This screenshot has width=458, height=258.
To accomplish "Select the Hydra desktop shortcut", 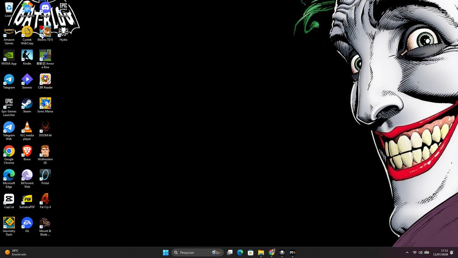I will (63, 33).
